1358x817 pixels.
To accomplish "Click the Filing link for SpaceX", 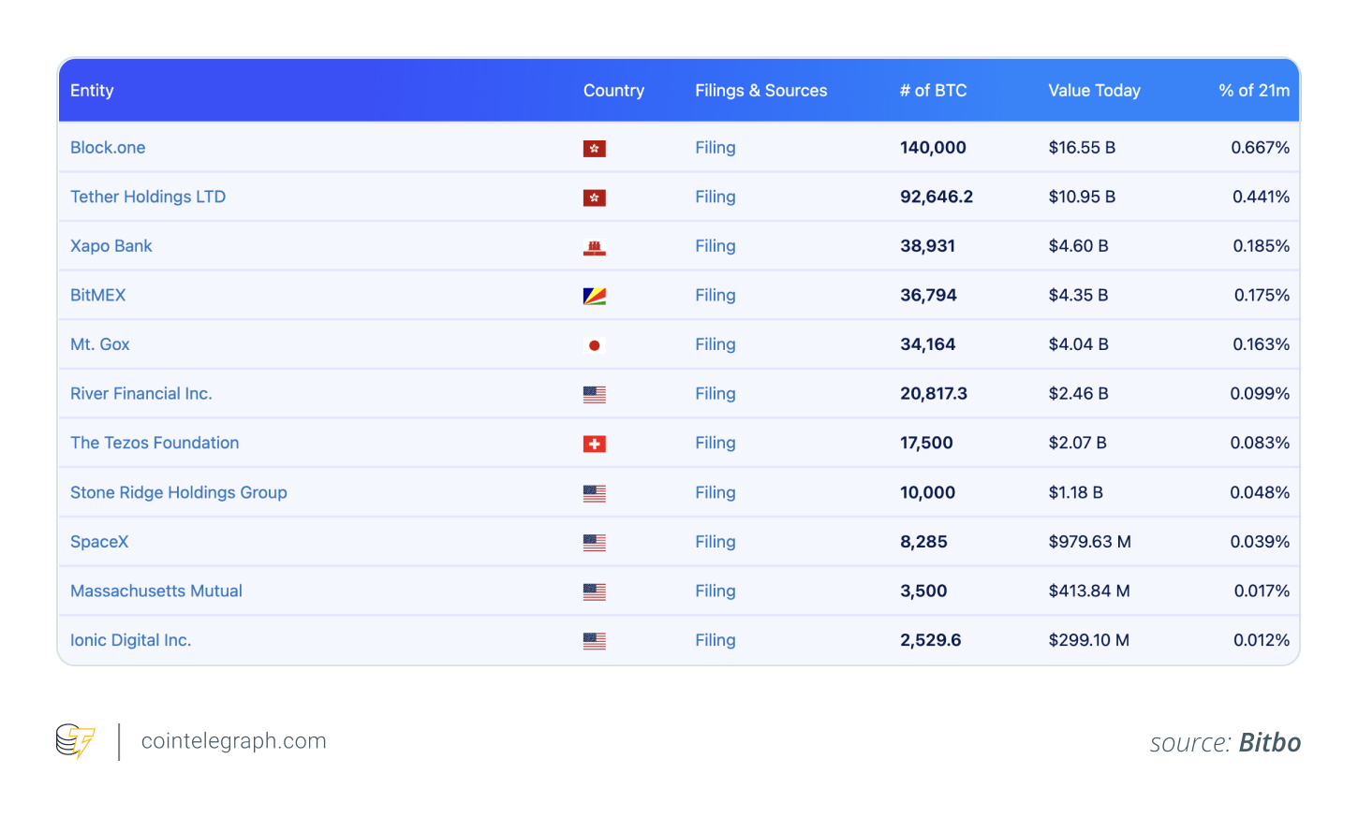I will coord(715,542).
